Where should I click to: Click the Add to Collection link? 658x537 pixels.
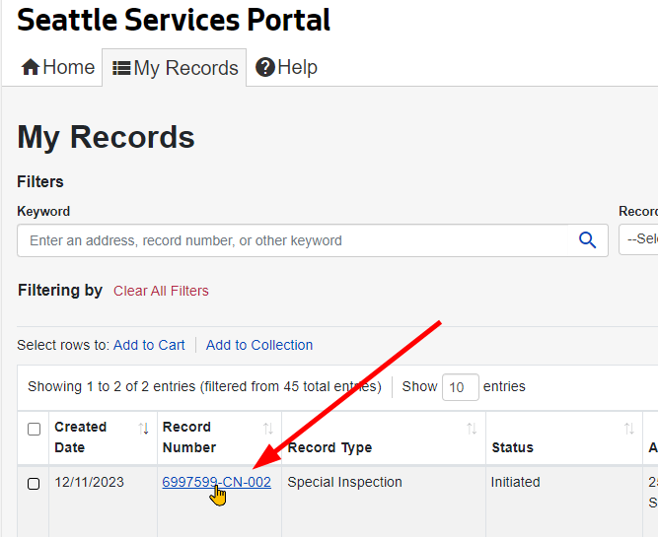(x=259, y=345)
